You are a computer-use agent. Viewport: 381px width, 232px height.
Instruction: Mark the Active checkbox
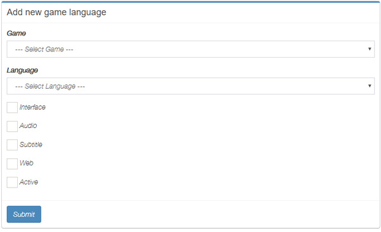tap(12, 183)
